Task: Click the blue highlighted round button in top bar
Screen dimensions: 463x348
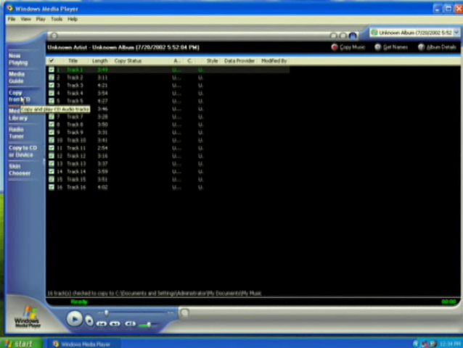Action: pyautogui.click(x=353, y=36)
